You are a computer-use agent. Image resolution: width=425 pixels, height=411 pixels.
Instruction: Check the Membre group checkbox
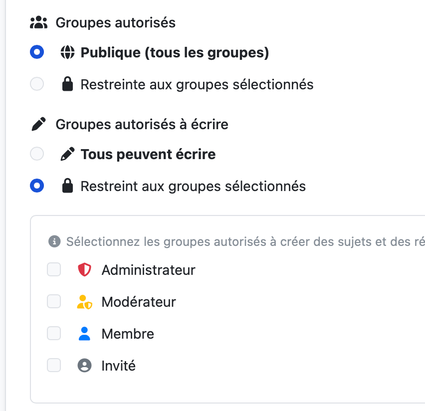pyautogui.click(x=54, y=333)
